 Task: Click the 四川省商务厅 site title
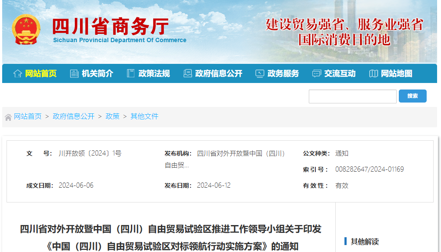tap(110, 27)
